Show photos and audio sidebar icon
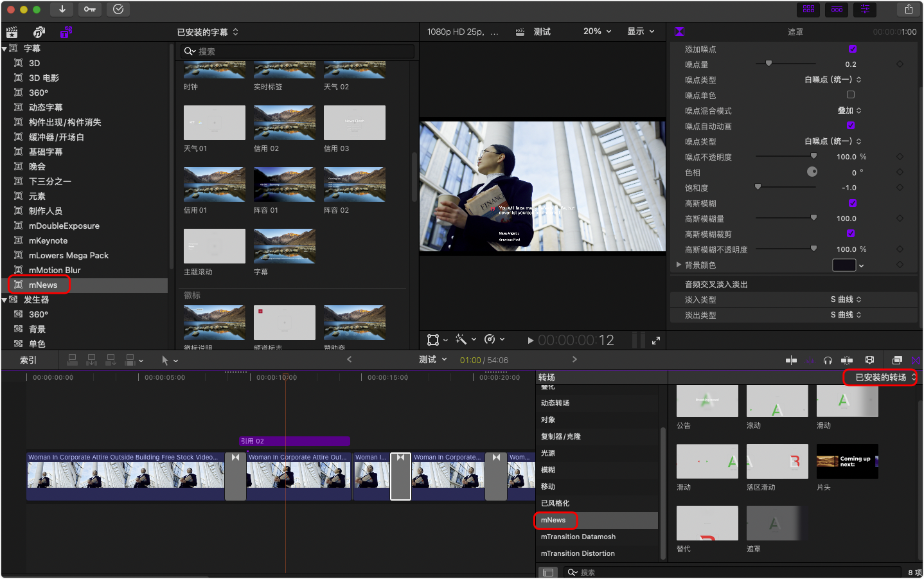924x579 pixels. click(x=39, y=32)
